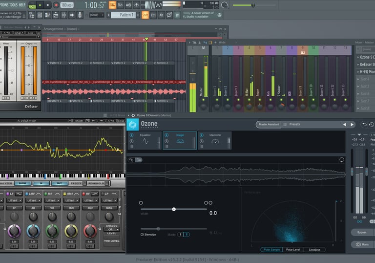Viewport: 375px width, 263px height.
Task: Toggle power of the Equalizer module
Action: coord(131,135)
